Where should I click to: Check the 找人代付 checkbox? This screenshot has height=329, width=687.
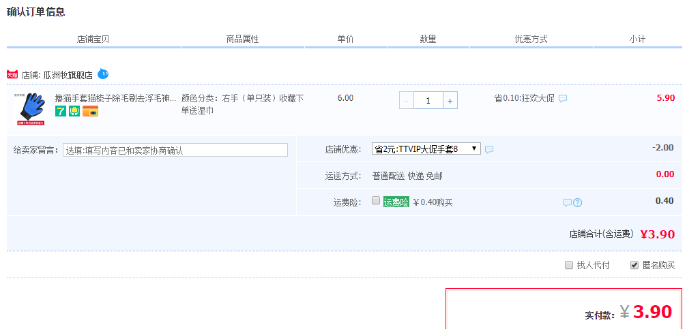coord(569,265)
